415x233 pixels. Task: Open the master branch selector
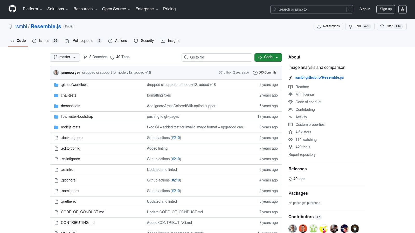[65, 57]
